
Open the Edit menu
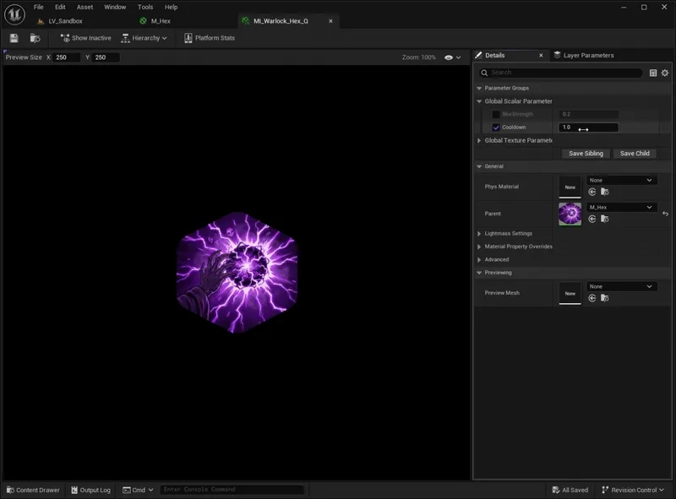coord(60,7)
